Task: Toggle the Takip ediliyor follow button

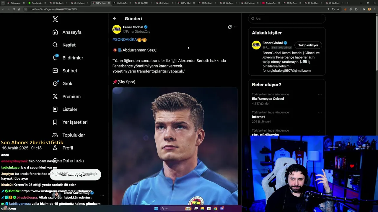Action: [x=308, y=45]
